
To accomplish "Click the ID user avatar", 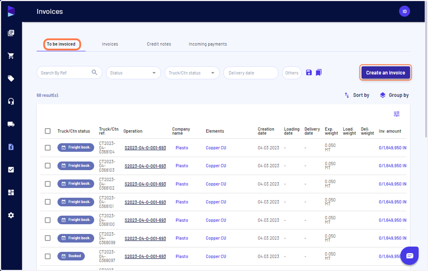I will [404, 11].
